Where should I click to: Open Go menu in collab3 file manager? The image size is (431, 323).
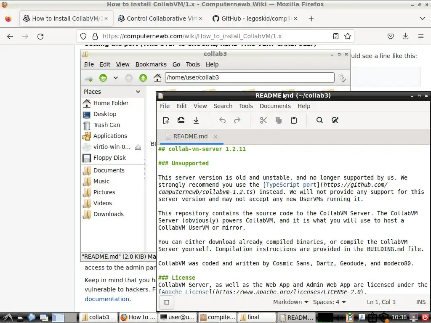tap(176, 64)
